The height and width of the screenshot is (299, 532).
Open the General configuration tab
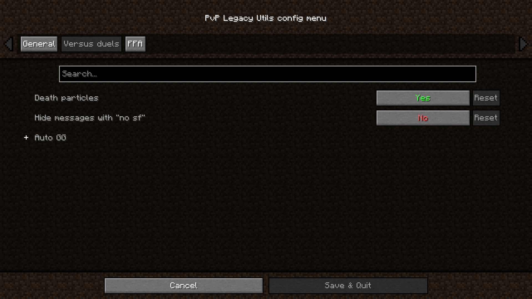point(39,44)
